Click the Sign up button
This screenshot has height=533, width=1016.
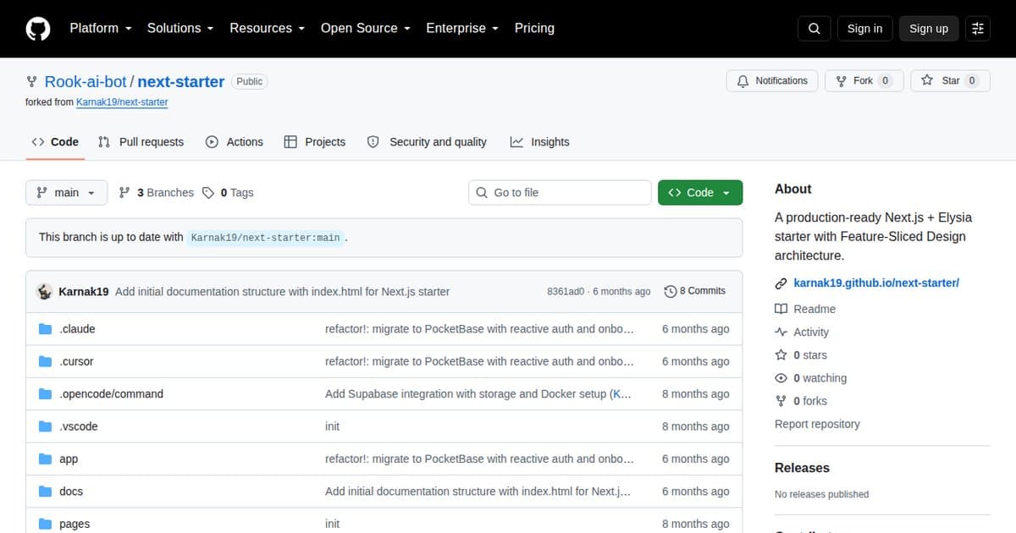(x=929, y=29)
